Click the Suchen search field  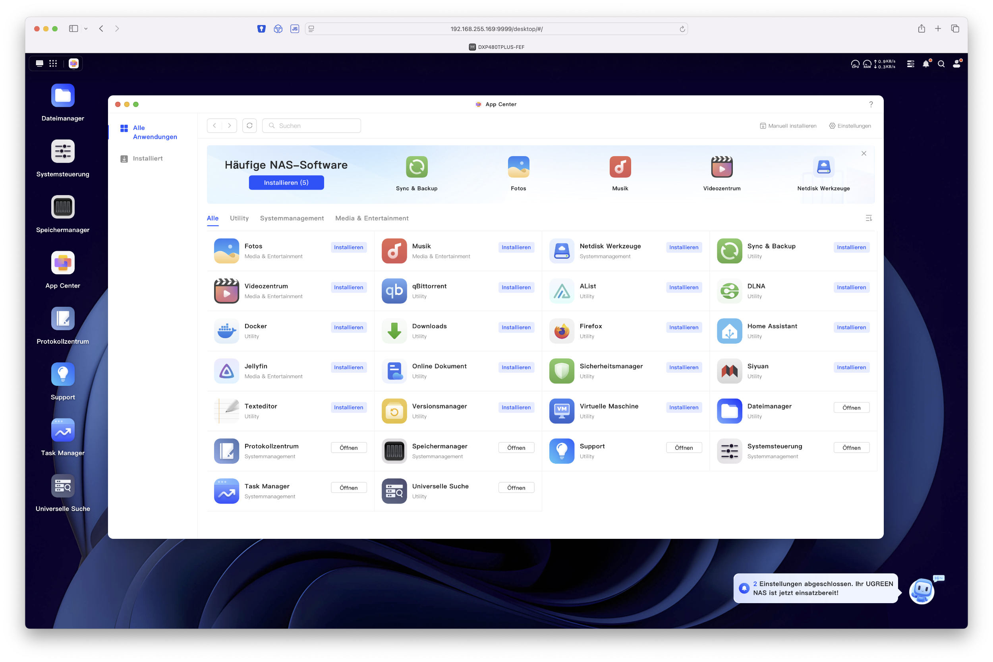311,126
